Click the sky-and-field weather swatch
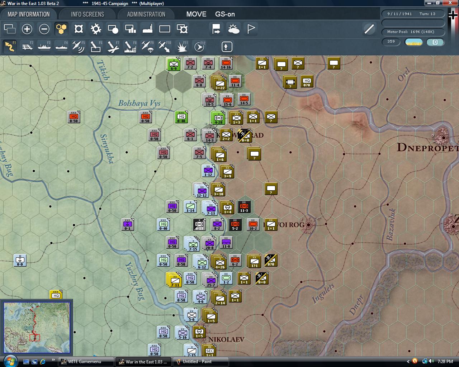Screen dimensions: 459x367 (413, 42)
